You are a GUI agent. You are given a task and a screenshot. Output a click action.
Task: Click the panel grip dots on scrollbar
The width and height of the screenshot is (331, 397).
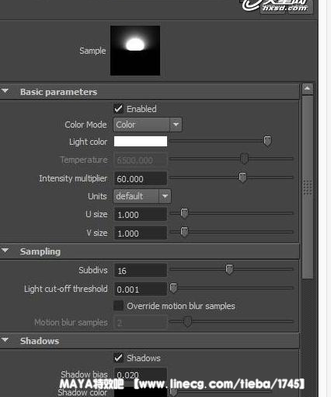pos(308,187)
